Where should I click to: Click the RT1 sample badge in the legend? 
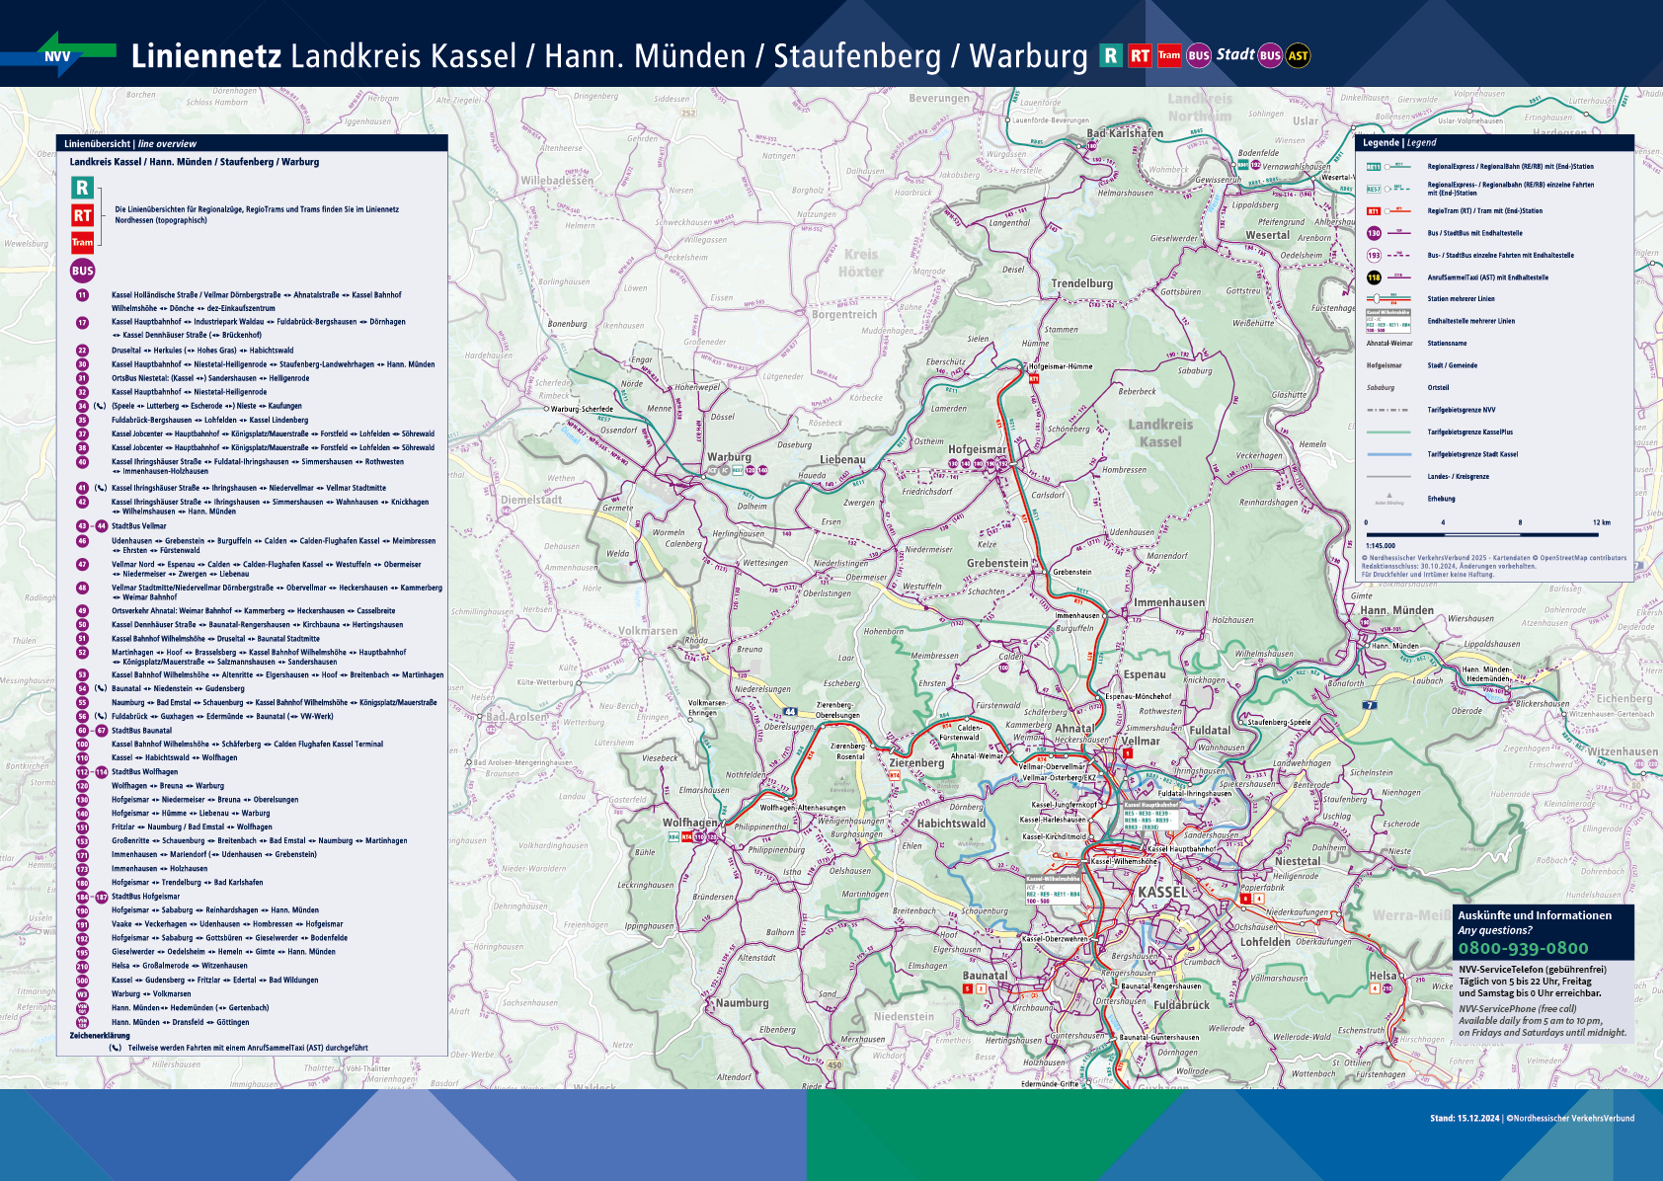pos(1373,211)
